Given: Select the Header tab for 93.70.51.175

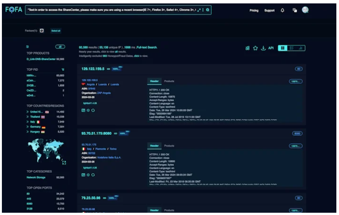Looking at the screenshot, I should (154, 146).
